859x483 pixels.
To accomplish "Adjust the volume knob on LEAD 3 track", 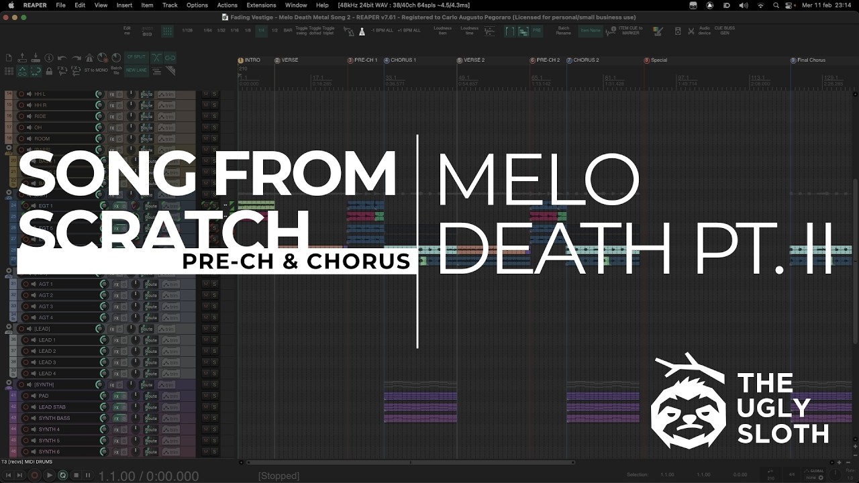I will [x=103, y=362].
